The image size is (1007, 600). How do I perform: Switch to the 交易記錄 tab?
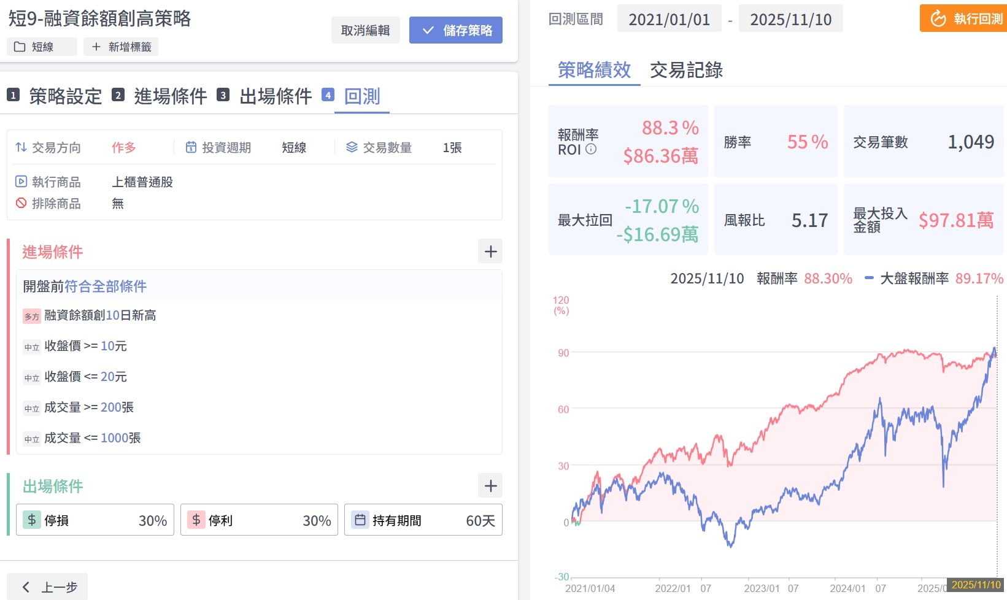pos(686,71)
